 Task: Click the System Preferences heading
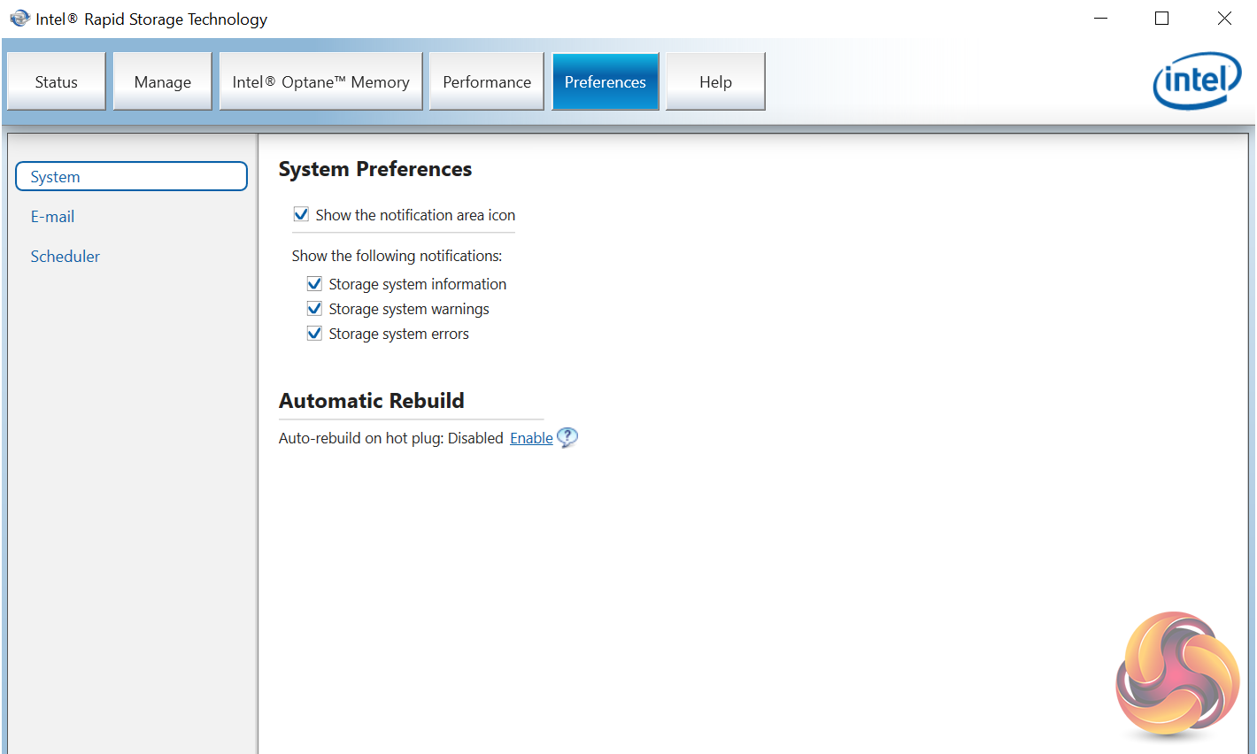pos(375,169)
